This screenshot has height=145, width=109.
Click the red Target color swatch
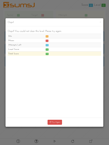(x=43, y=15)
